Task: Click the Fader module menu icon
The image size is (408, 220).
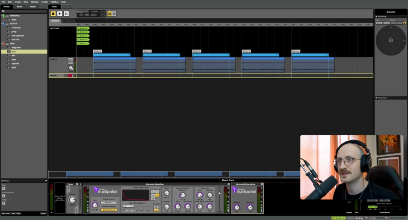Action: coord(77,184)
